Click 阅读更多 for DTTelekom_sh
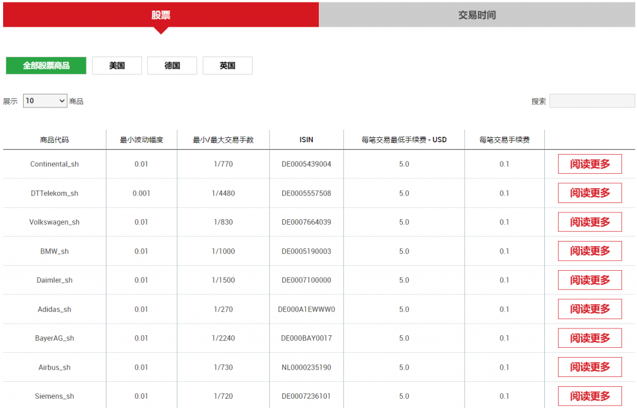This screenshot has height=408, width=637. click(x=590, y=193)
